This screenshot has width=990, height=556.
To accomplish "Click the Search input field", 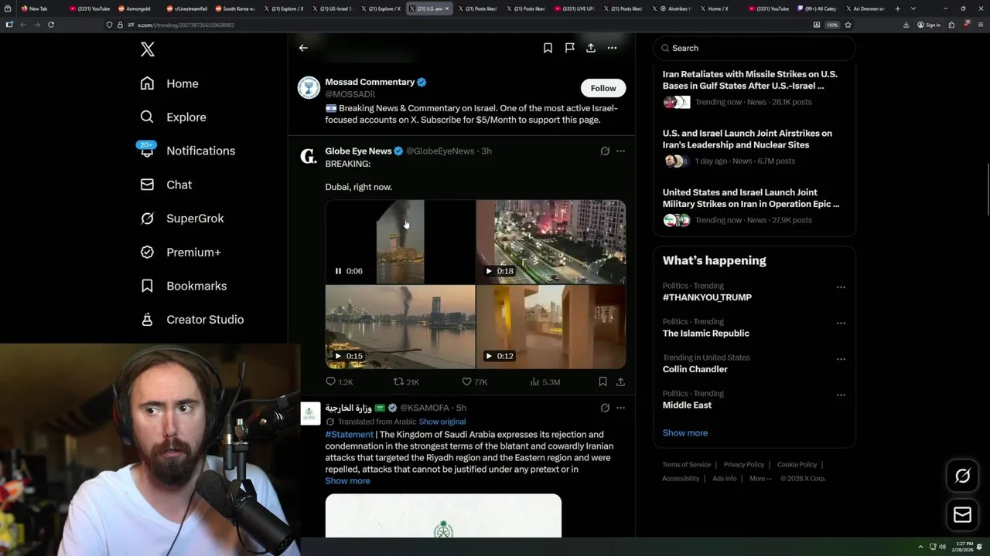I will pos(754,48).
